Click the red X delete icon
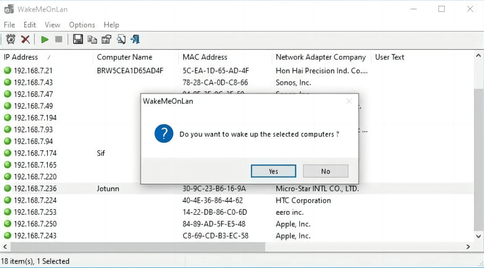Screen dimensions: 484x268 coord(25,39)
